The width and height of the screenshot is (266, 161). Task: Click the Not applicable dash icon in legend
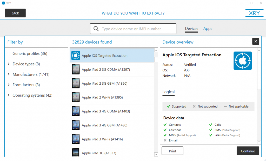(x=225, y=106)
